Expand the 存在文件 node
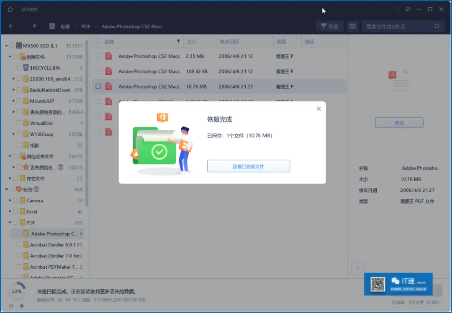 point(10,178)
